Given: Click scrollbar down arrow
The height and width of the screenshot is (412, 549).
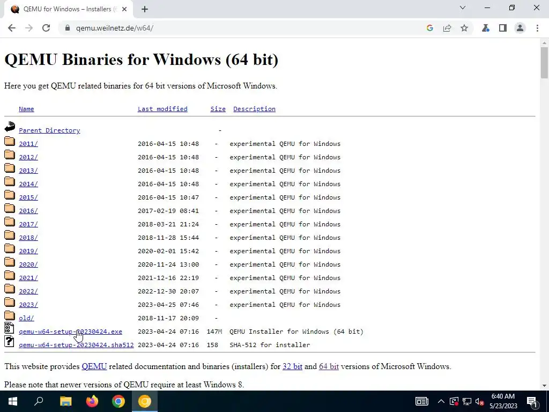Looking at the screenshot, I should pos(544,386).
